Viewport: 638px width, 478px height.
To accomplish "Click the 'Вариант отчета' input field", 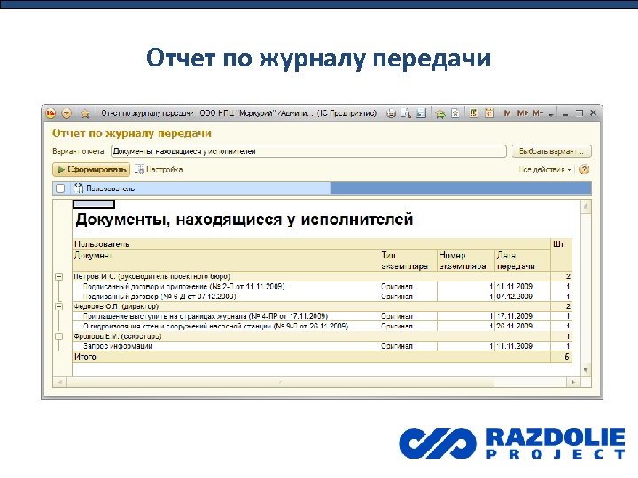I will click(x=308, y=151).
